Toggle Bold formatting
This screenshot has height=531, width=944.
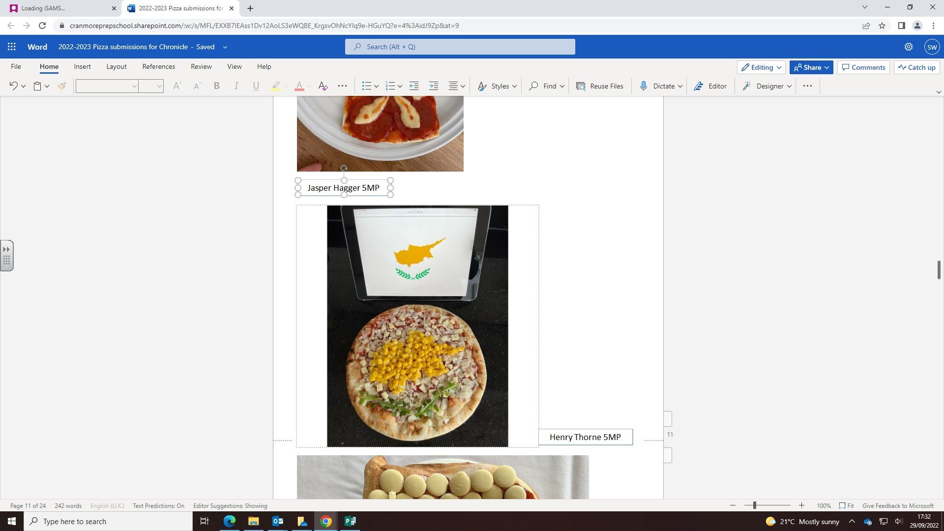click(x=216, y=86)
